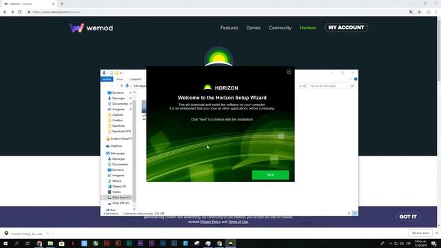Open the Terms of Use link

[238, 222]
